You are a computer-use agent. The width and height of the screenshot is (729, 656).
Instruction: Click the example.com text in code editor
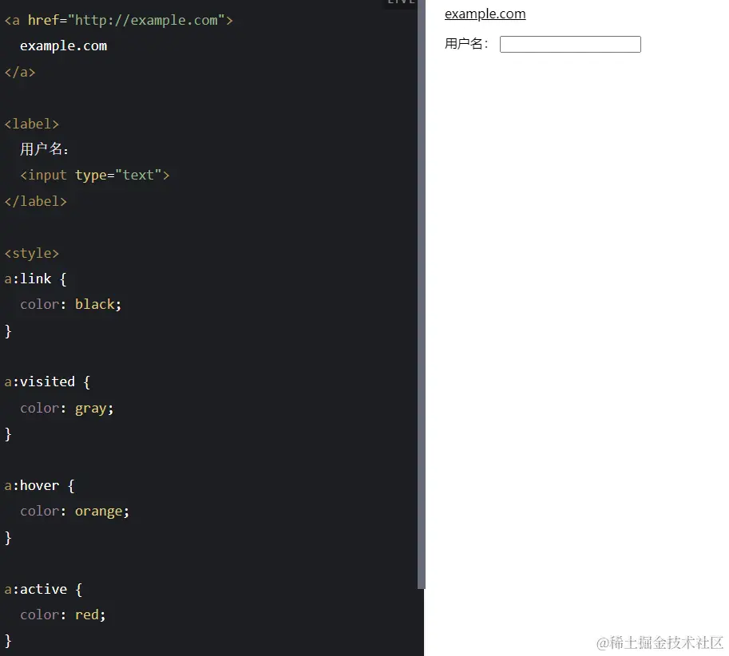(63, 46)
